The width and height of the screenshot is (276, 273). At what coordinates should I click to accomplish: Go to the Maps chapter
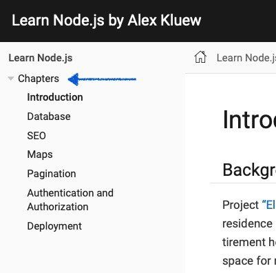click(x=40, y=154)
